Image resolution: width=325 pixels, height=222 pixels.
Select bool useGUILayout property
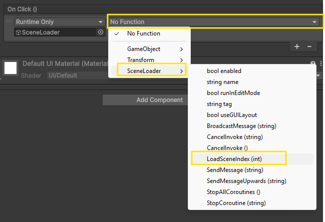[x=252, y=115]
